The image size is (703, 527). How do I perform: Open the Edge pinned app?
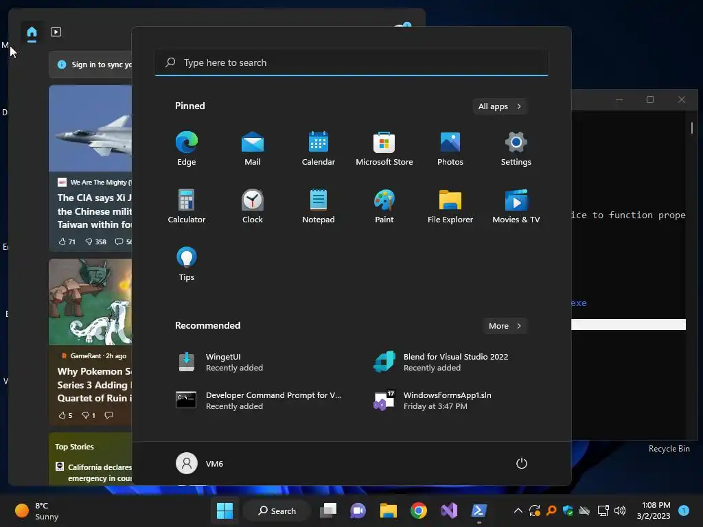click(187, 148)
